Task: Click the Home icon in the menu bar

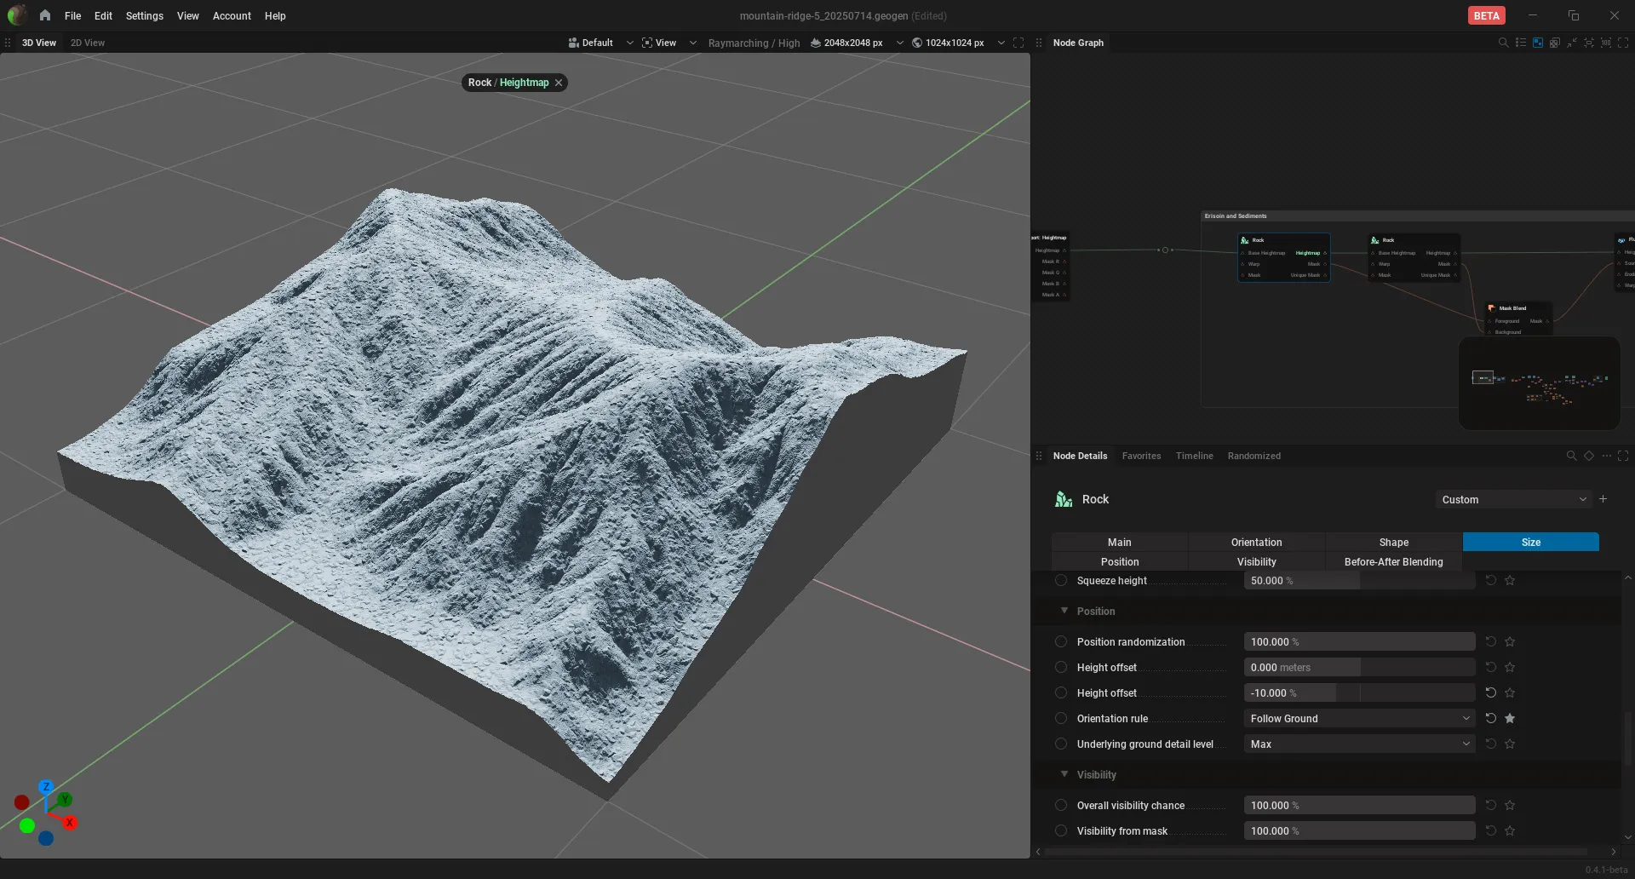Action: click(x=45, y=15)
